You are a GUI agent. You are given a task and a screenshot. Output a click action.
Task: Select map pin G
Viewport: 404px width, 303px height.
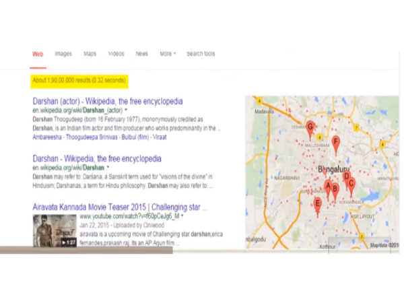[310, 129]
